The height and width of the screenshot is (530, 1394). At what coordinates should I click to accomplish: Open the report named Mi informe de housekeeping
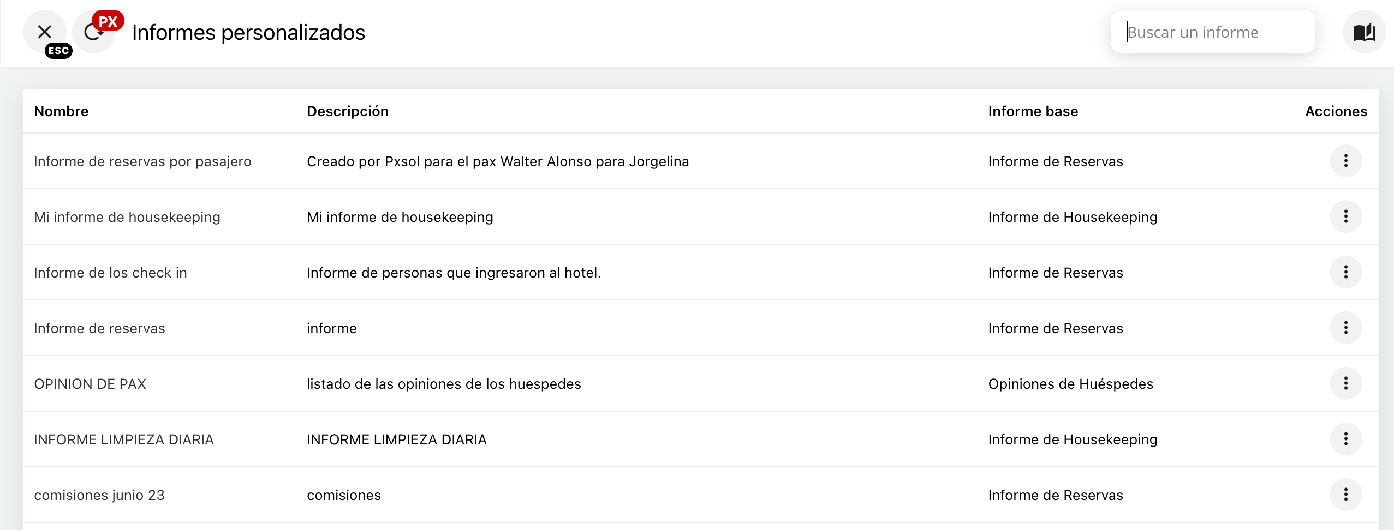(127, 216)
